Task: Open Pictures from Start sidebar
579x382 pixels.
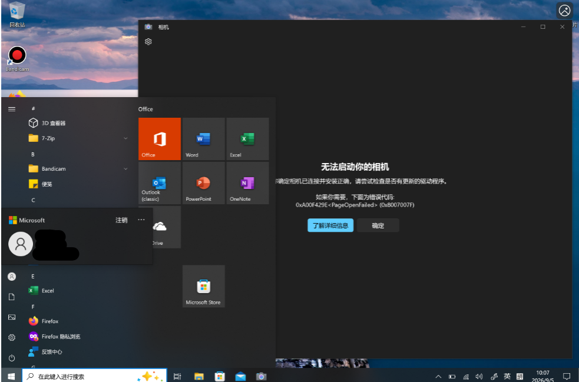Action: [x=12, y=317]
